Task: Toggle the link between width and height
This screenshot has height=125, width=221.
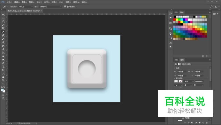Action: [189, 71]
